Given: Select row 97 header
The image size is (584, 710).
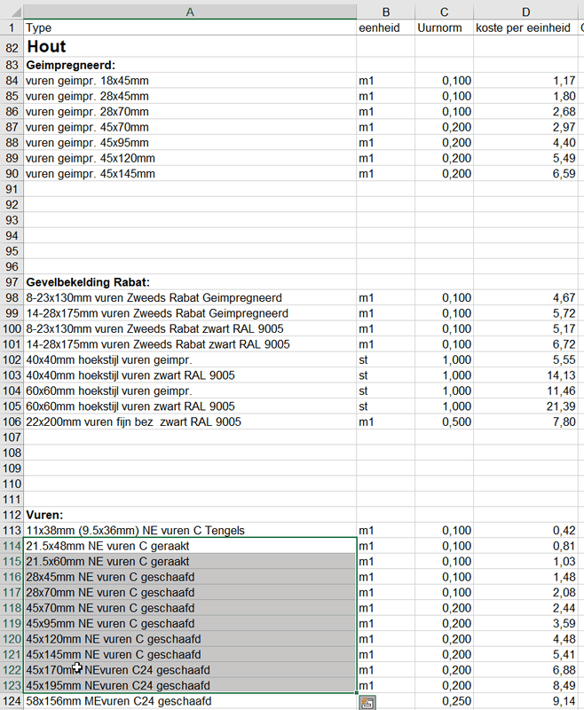Looking at the screenshot, I should pos(12,282).
